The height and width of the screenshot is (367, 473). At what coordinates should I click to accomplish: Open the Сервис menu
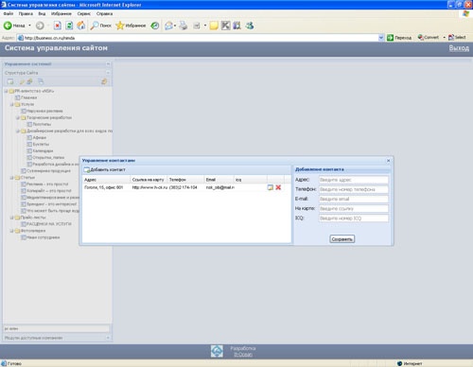coord(84,13)
